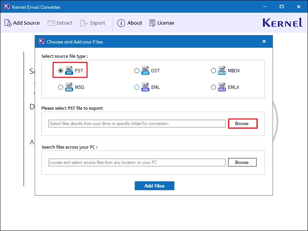Click the MBOX format label text
The height and width of the screenshot is (231, 308).
point(234,71)
